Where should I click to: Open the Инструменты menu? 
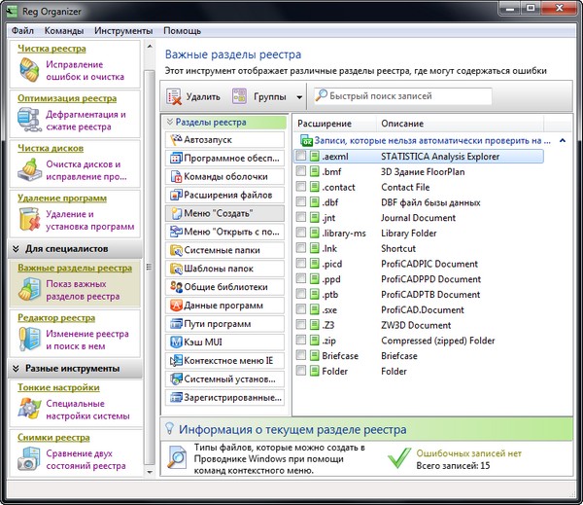coord(121,31)
